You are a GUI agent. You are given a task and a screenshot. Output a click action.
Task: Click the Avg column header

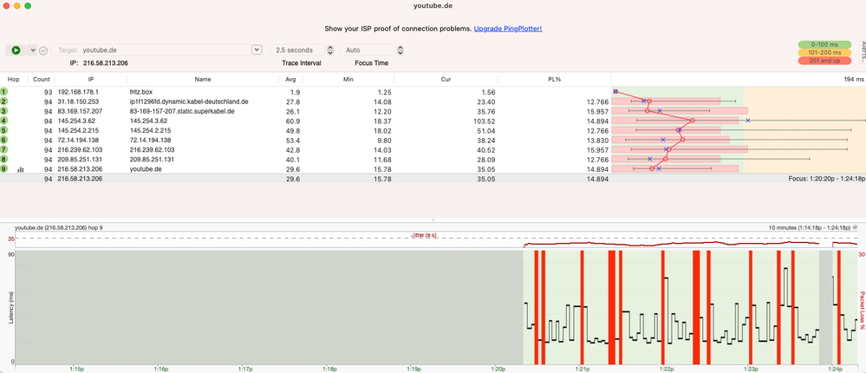[290, 80]
